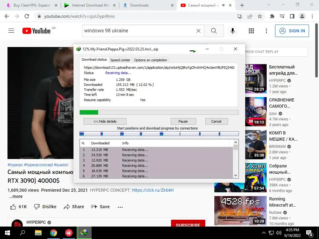Select the Download status tab
The height and width of the screenshot is (239, 319).
click(x=94, y=59)
